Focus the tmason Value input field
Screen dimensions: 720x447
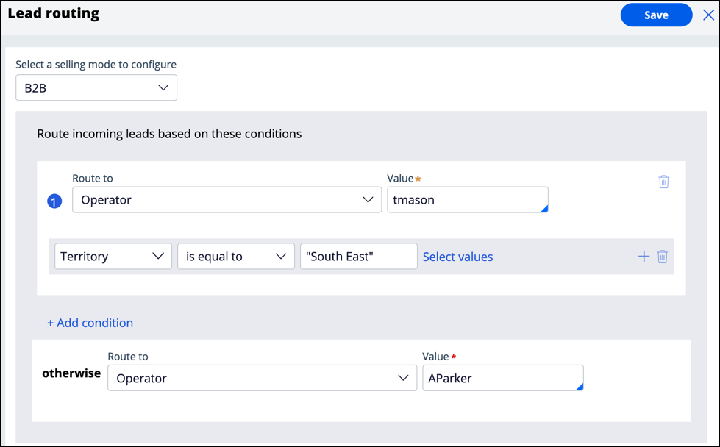[x=463, y=200]
